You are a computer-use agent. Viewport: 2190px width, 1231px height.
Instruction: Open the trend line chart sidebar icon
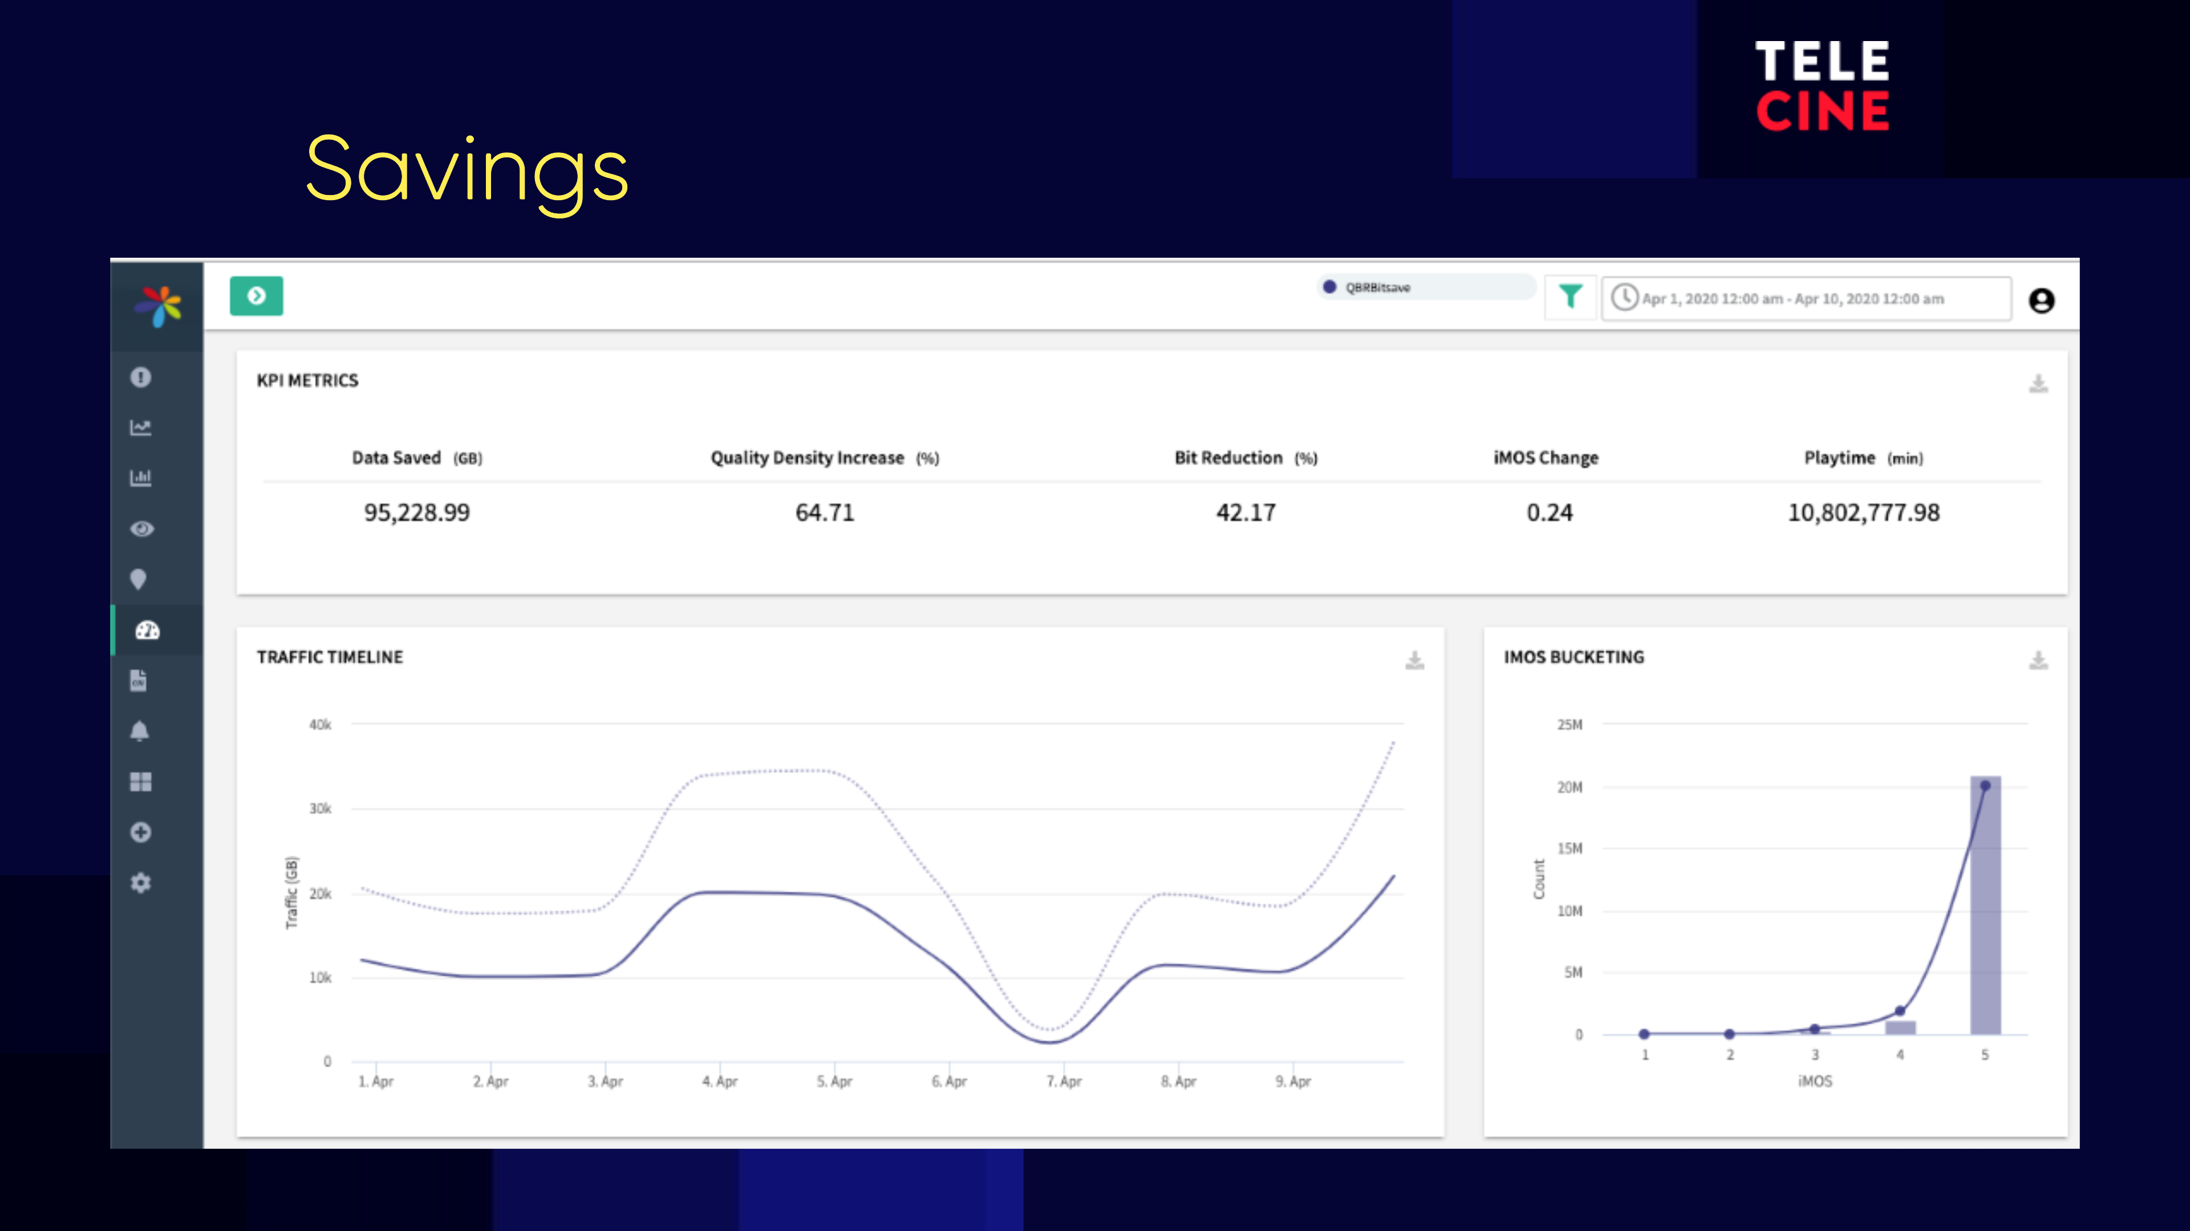(x=141, y=428)
